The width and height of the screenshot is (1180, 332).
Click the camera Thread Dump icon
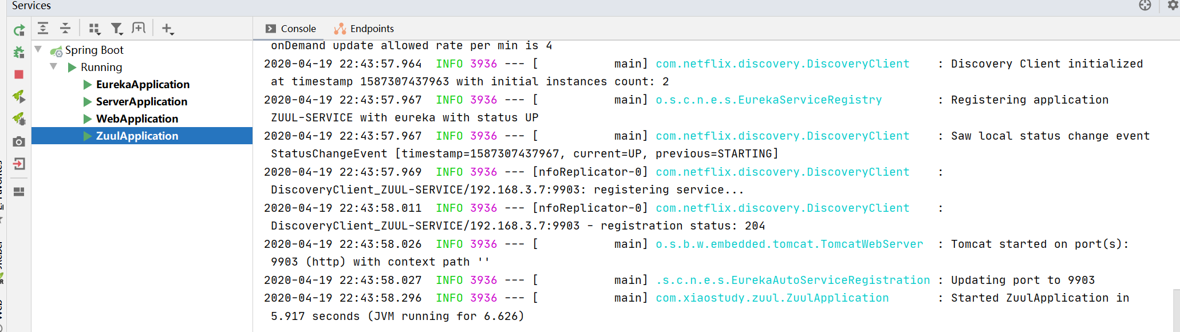coord(19,141)
